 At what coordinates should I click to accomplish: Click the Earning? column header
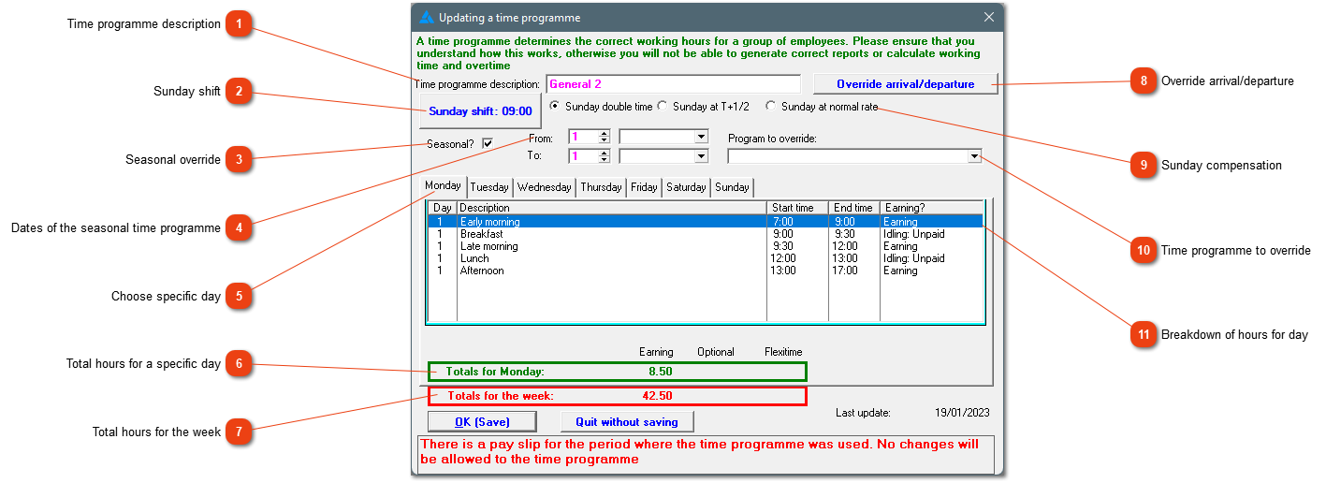[931, 208]
